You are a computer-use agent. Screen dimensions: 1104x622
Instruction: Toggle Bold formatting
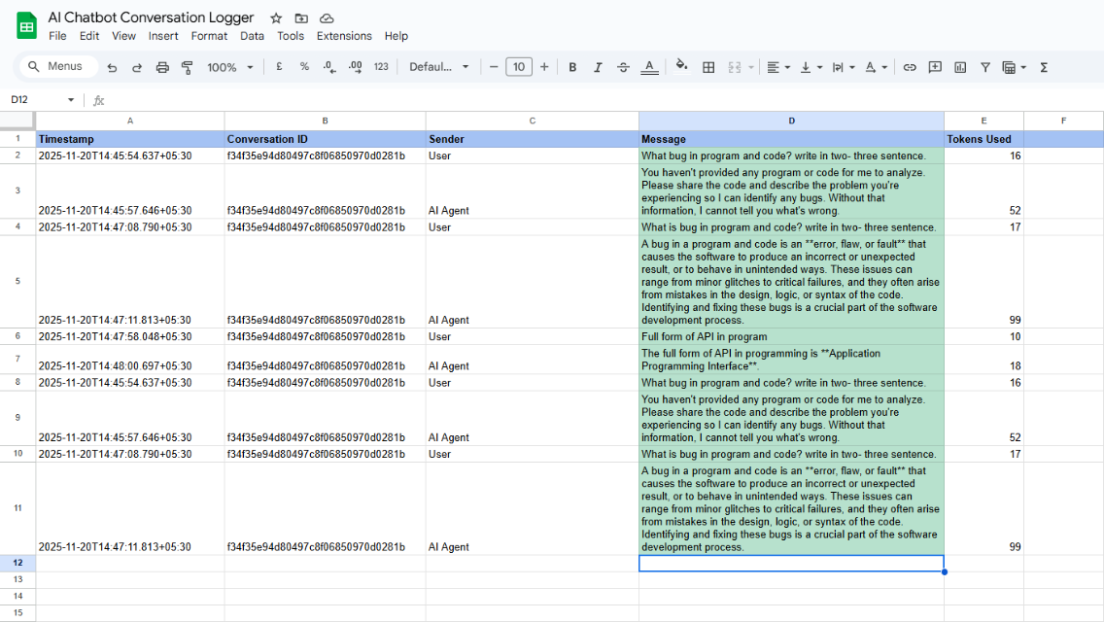tap(572, 67)
